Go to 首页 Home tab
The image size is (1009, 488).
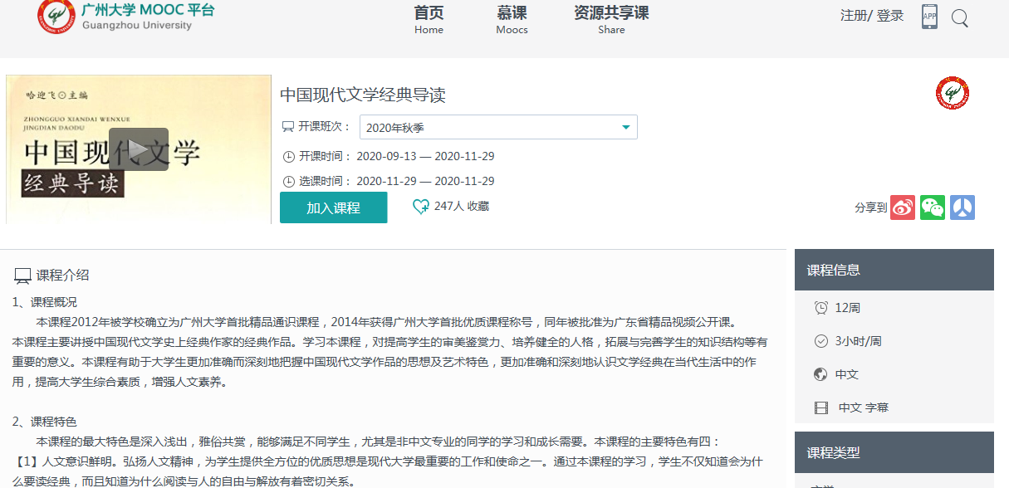click(429, 20)
